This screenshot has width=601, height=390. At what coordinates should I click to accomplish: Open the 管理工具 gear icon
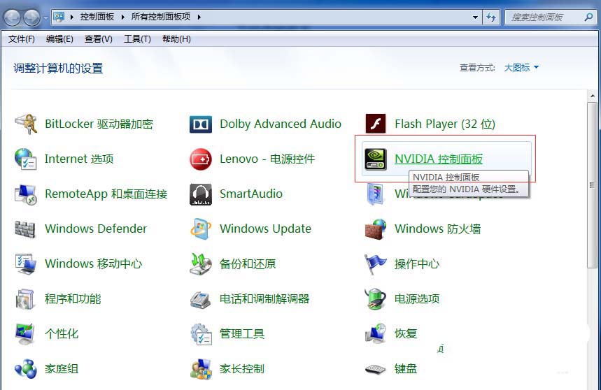pyautogui.click(x=201, y=334)
